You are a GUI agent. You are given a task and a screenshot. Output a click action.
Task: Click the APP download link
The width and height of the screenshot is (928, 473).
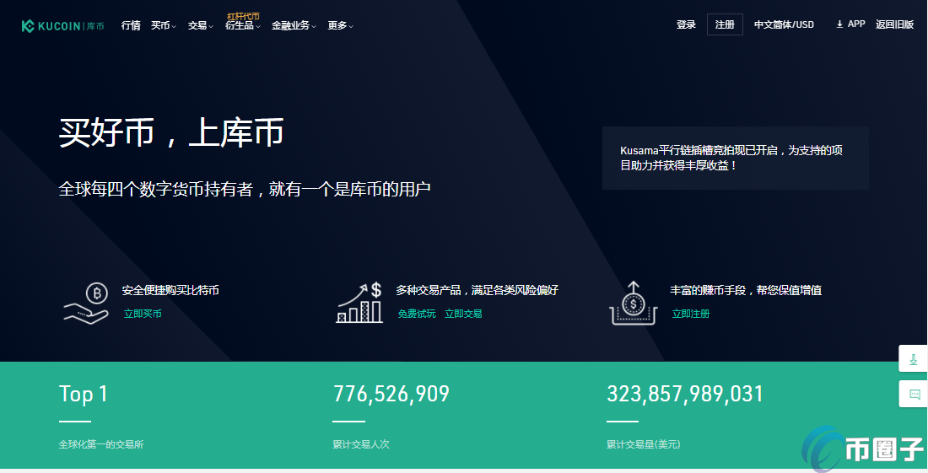click(850, 24)
